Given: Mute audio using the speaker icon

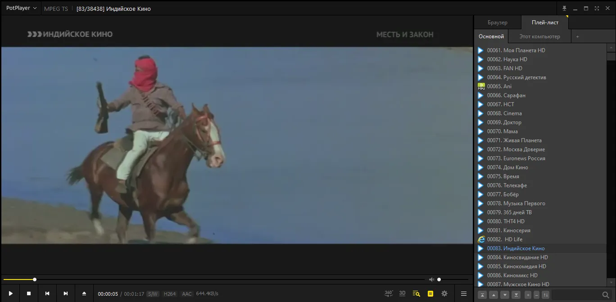Looking at the screenshot, I should coord(431,279).
